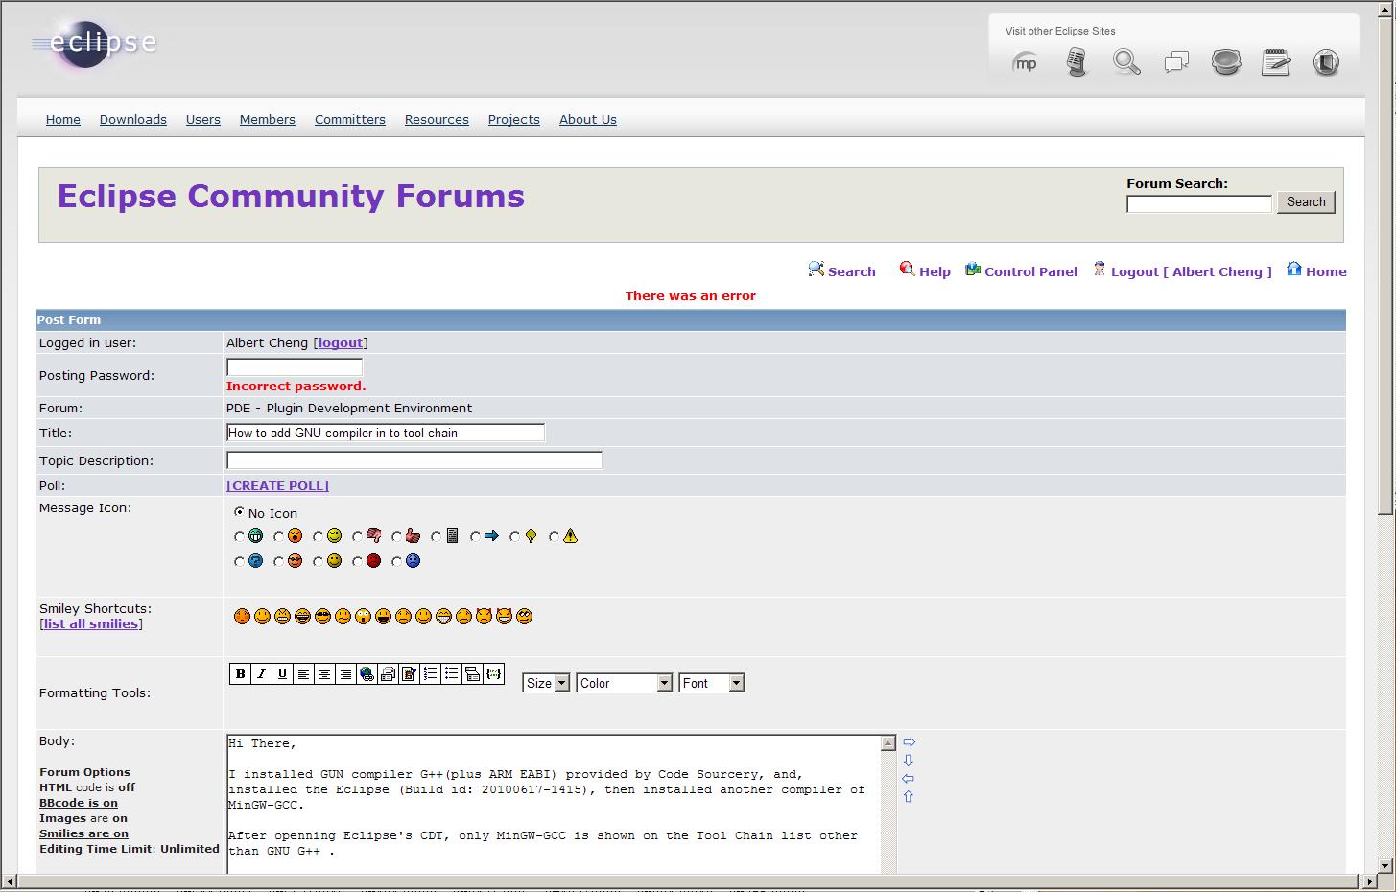This screenshot has height=892, width=1396.
Task: Apply underline formatting with the U button
Action: tap(282, 674)
